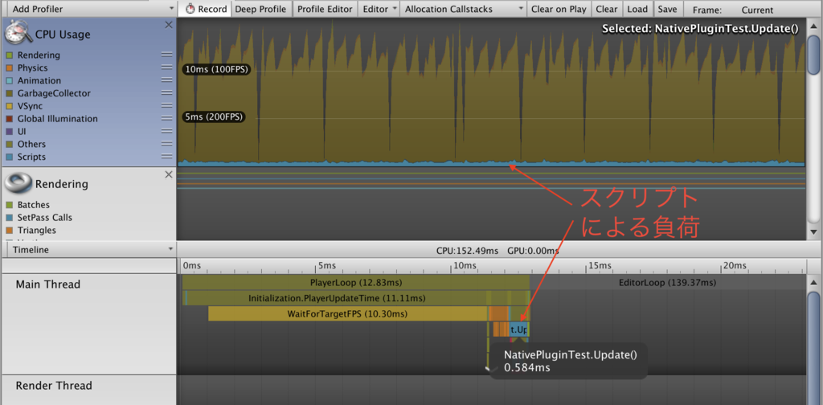Click the reorder handle for VSync row
This screenshot has width=823, height=405.
167,106
